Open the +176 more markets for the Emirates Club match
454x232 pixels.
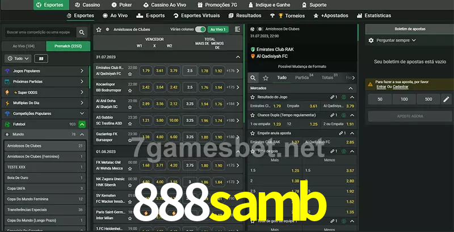coord(233,70)
